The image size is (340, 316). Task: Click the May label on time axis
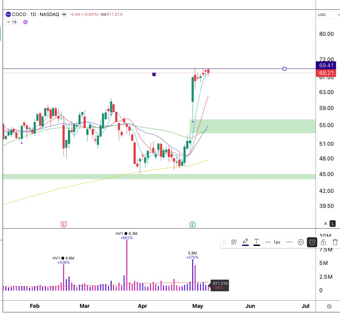pos(198,306)
